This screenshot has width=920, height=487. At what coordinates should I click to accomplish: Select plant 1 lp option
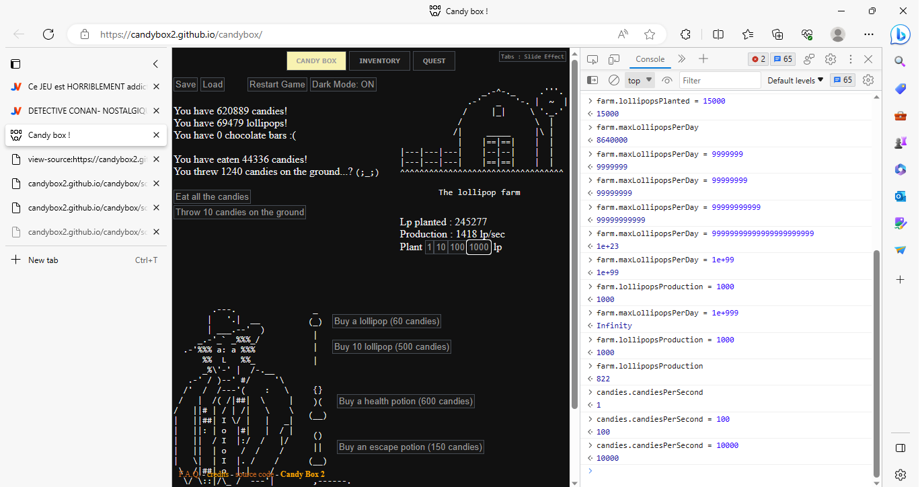tap(429, 247)
